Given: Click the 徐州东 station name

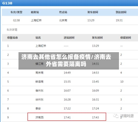Looking at the screenshot, I should point(39,100).
